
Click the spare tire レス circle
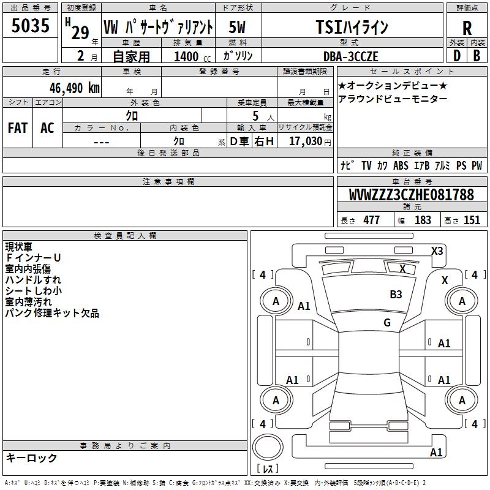[x=268, y=447]
